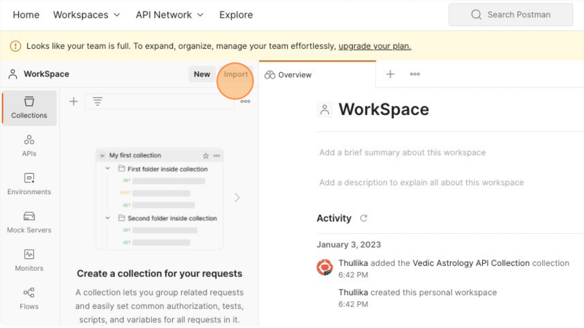The height and width of the screenshot is (328, 584).
Task: Open the Mock Servers sidebar section
Action: (29, 222)
